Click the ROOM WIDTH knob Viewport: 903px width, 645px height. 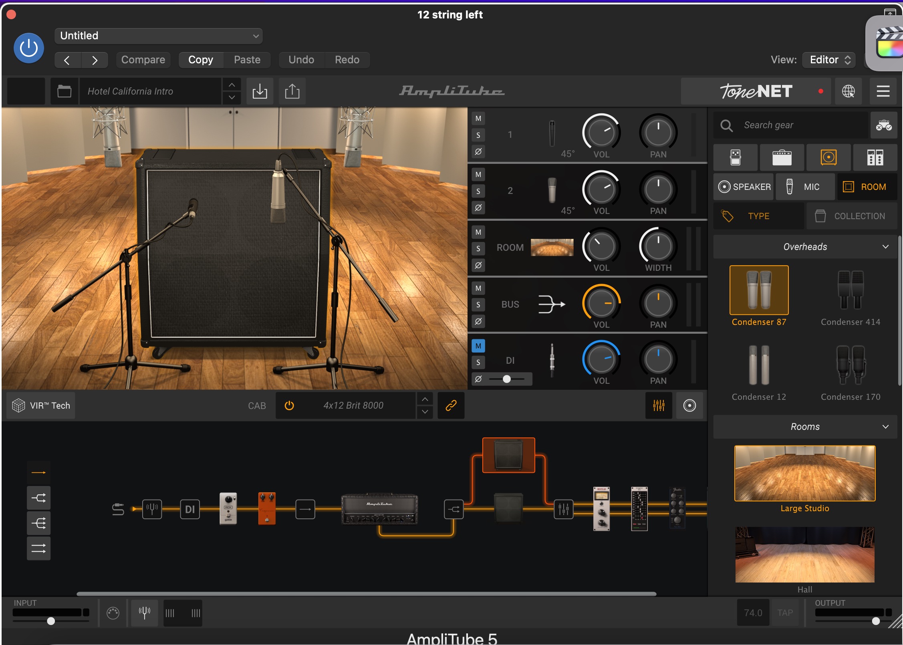(658, 246)
